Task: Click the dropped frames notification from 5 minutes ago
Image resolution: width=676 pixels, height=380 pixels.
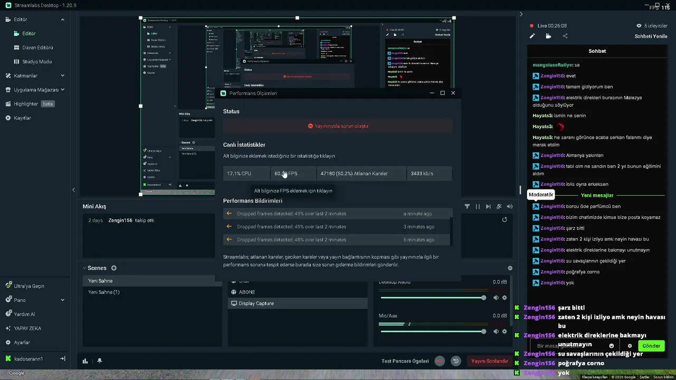Action: (336, 240)
